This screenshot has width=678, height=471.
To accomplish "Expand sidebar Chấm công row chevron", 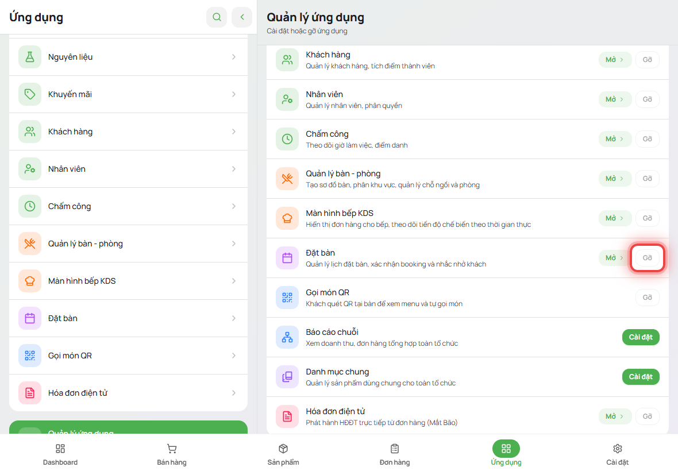I will [233, 207].
